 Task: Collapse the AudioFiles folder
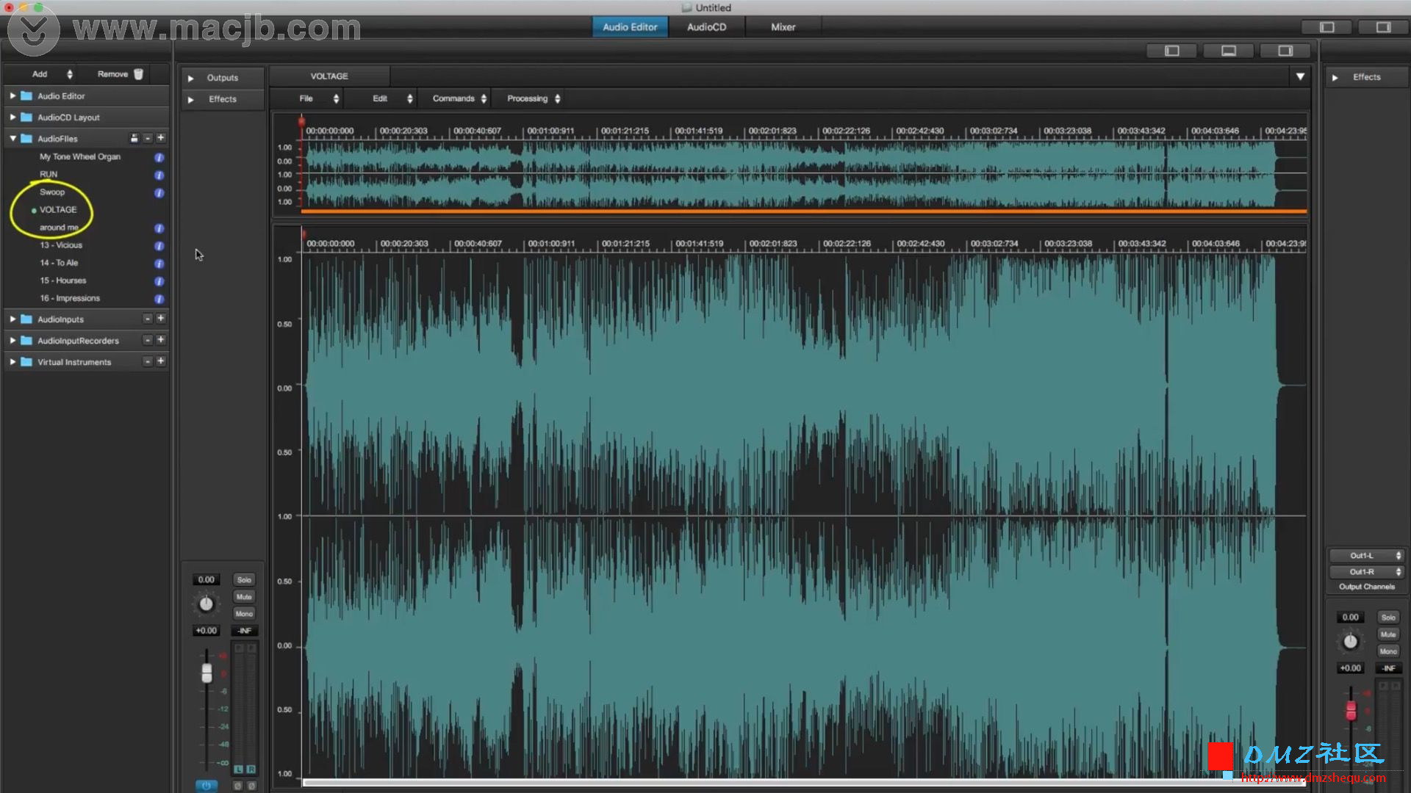coord(12,138)
